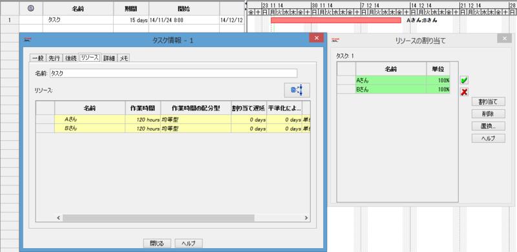Click Aさん 100% unit cell
The width and height of the screenshot is (517, 252).
click(x=438, y=80)
